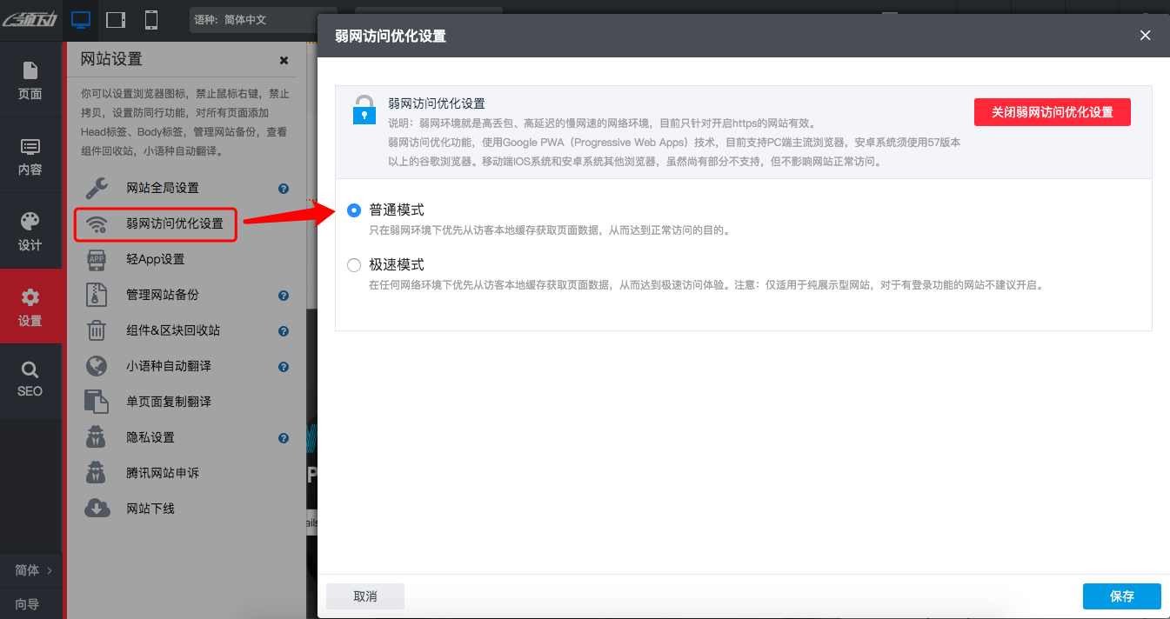Select the desktop preview icon
This screenshot has height=619, width=1170.
80,18
